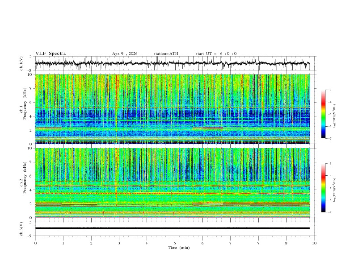This screenshot has height=273, width=354.
Task: Click the "ch.1(V)" y-axis label
Action: click(x=21, y=63)
